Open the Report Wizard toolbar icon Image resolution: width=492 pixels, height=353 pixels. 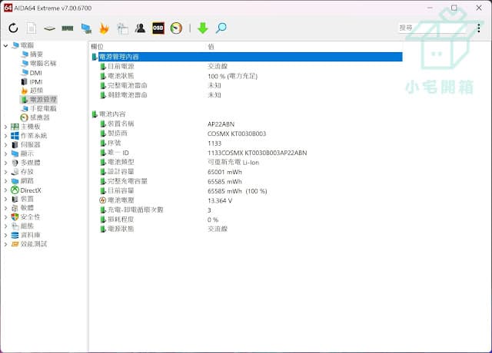pos(122,28)
